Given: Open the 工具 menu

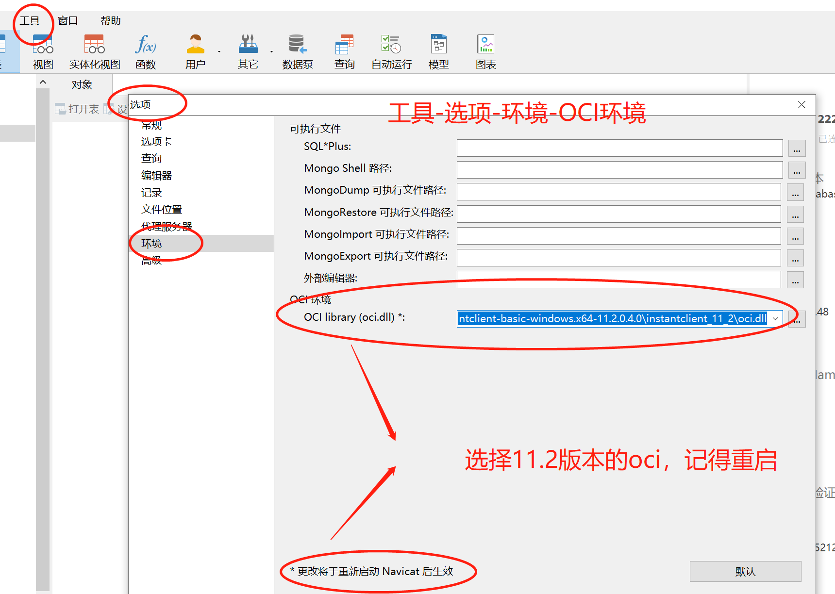Looking at the screenshot, I should 31,20.
